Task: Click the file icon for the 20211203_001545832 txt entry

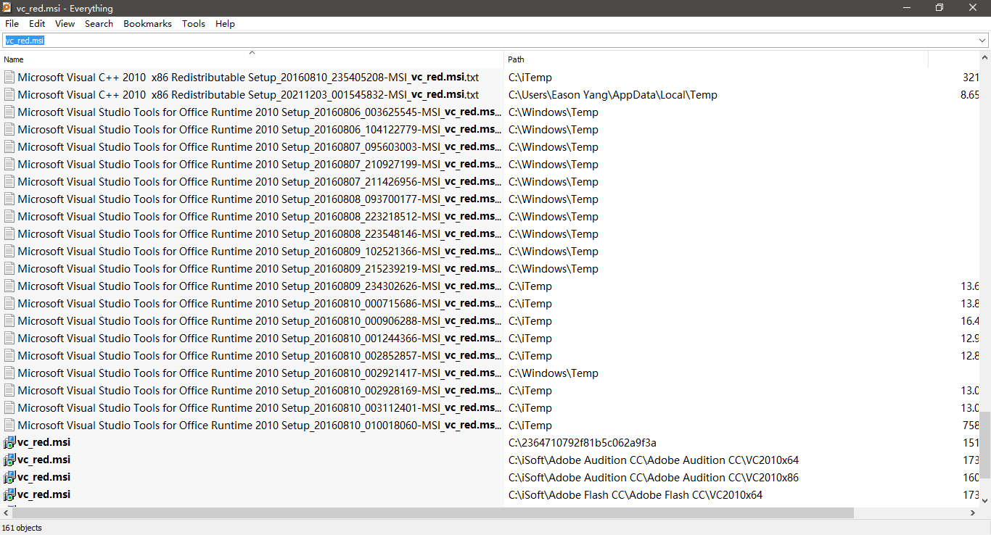Action: 9,94
